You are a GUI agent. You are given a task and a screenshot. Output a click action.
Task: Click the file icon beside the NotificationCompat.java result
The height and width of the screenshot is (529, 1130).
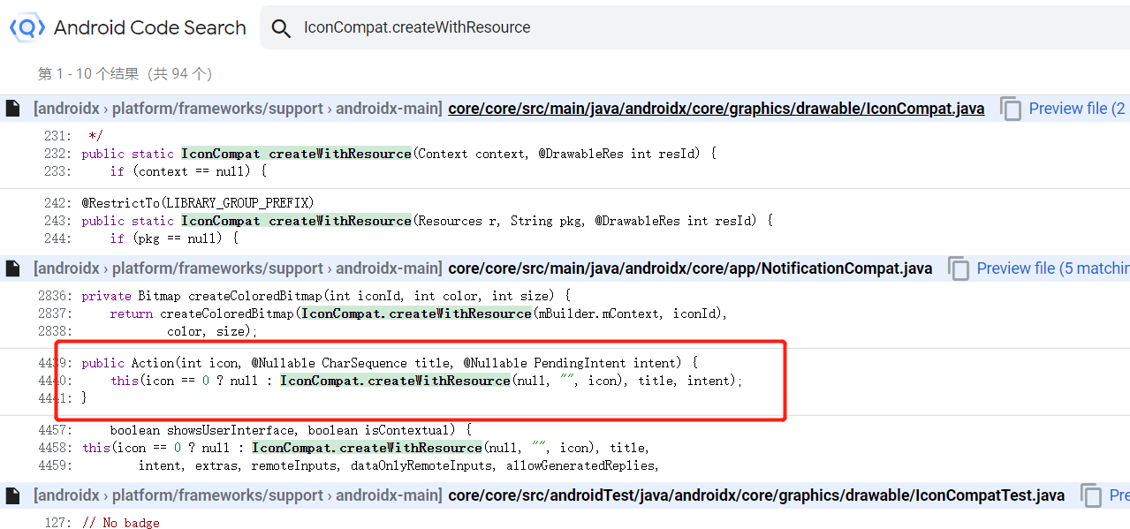pyautogui.click(x=12, y=268)
